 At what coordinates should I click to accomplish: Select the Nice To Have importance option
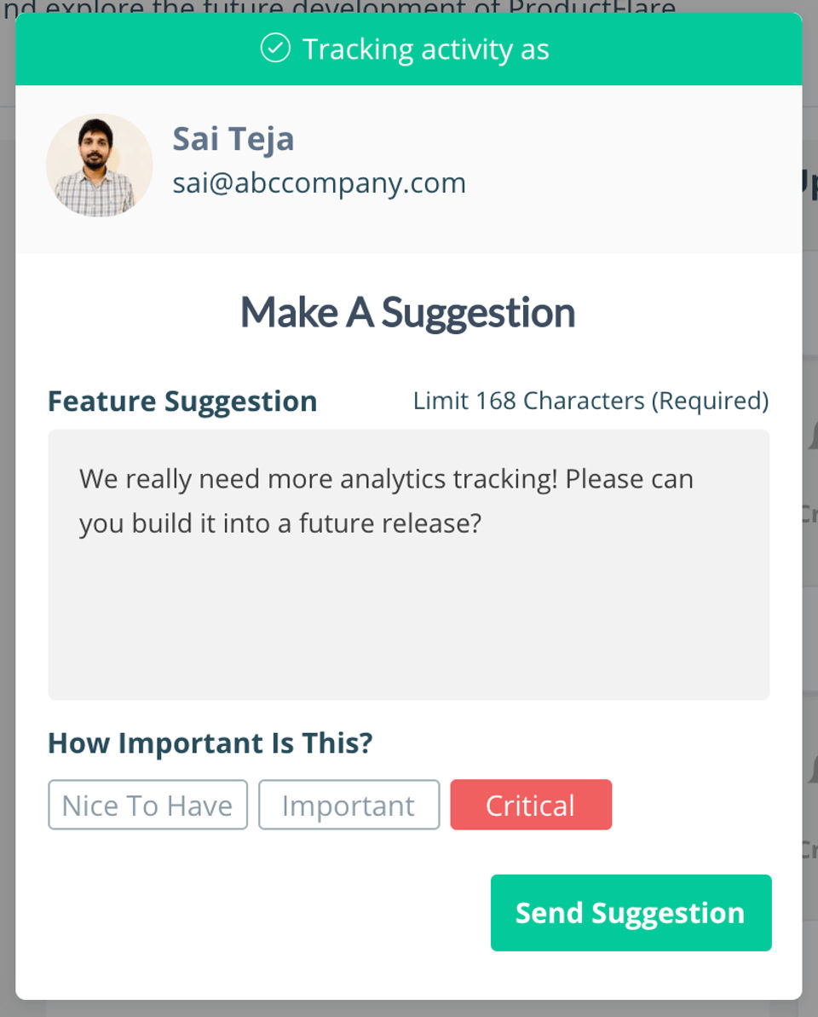click(147, 805)
